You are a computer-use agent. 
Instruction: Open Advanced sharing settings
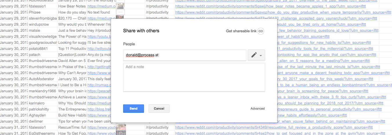pyautogui.click(x=258, y=108)
